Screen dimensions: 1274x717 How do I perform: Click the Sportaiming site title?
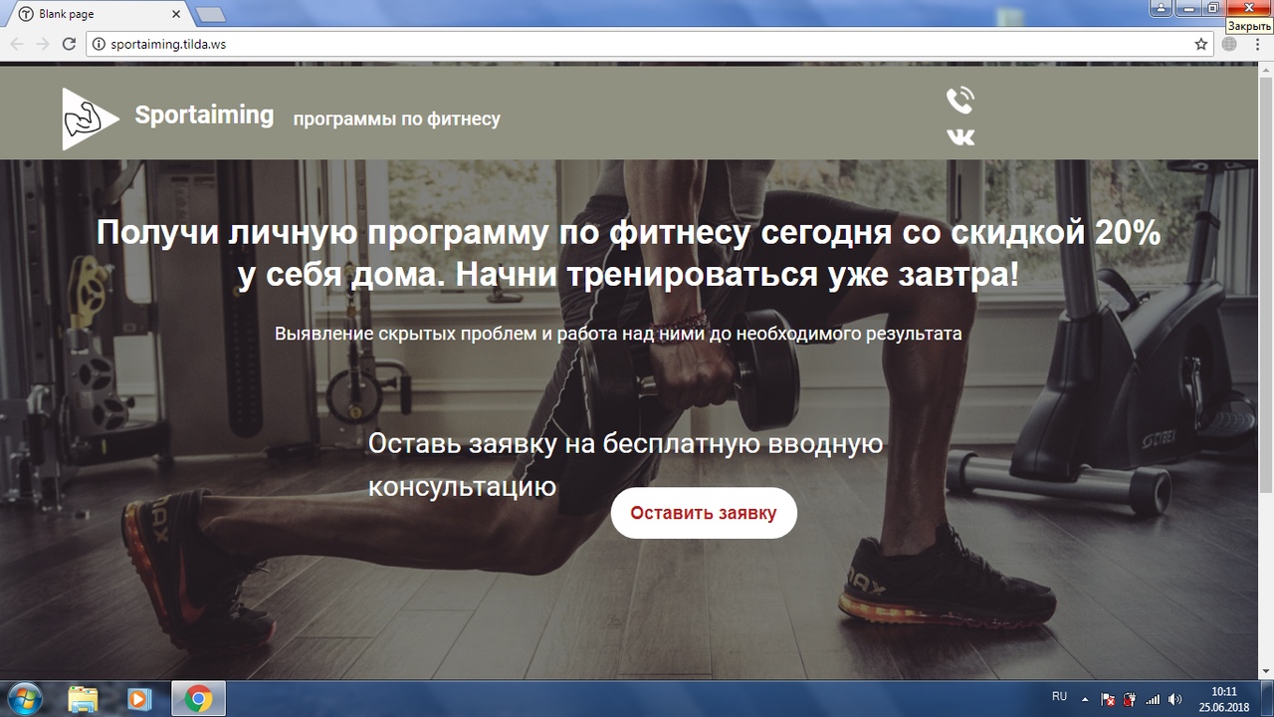coord(204,115)
